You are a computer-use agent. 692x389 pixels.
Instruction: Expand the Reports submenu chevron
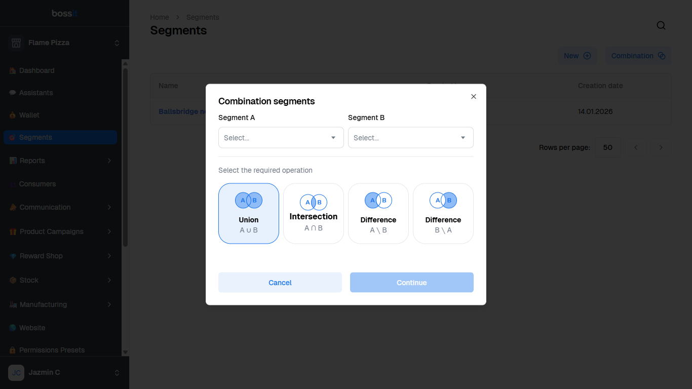tap(109, 161)
